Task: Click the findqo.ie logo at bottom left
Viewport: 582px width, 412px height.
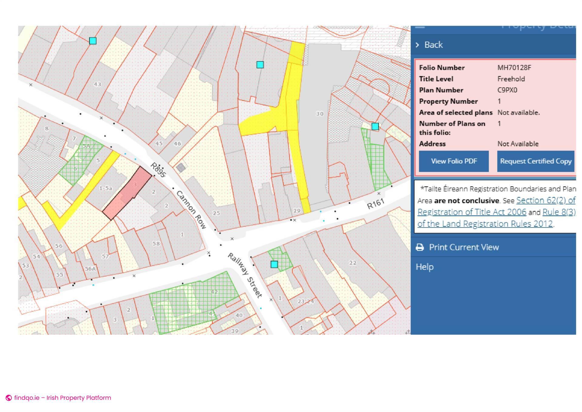Action: 9,398
